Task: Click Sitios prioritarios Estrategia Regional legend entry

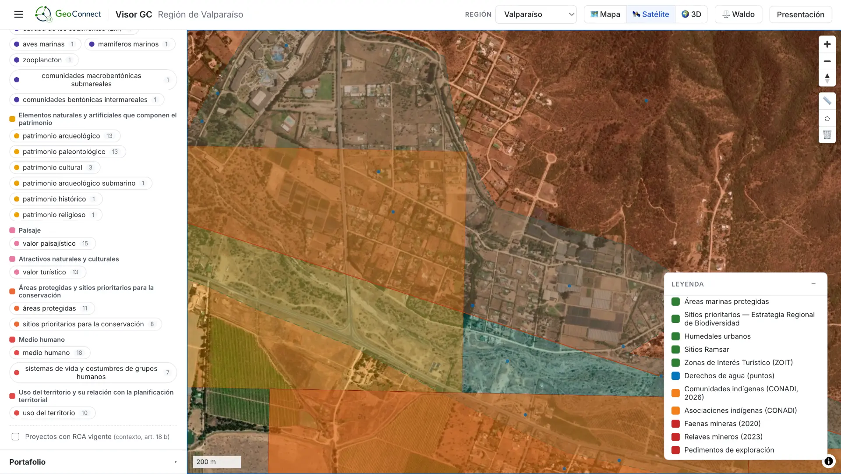Action: (x=749, y=319)
